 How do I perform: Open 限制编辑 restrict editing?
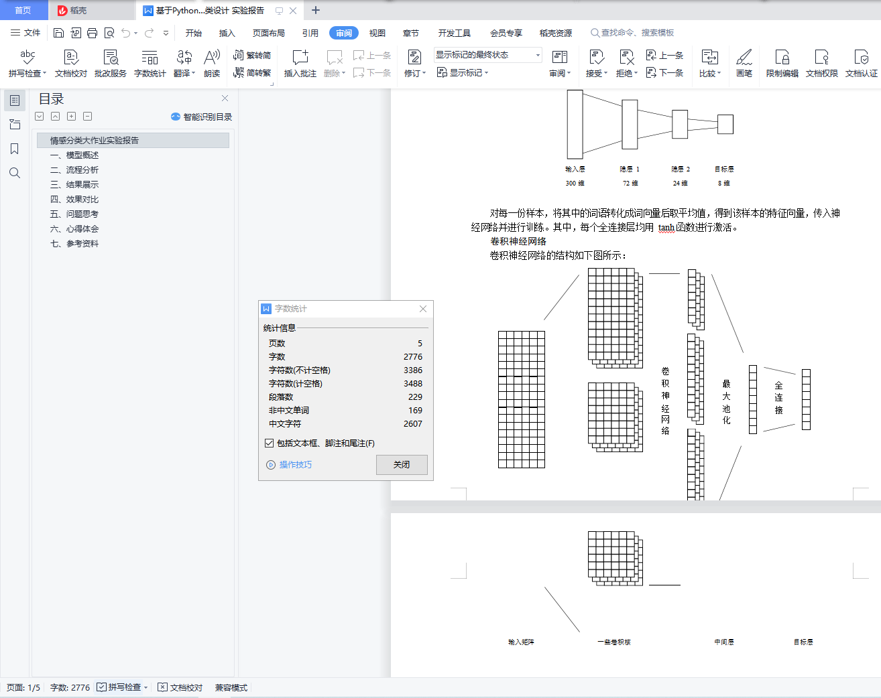(x=782, y=64)
